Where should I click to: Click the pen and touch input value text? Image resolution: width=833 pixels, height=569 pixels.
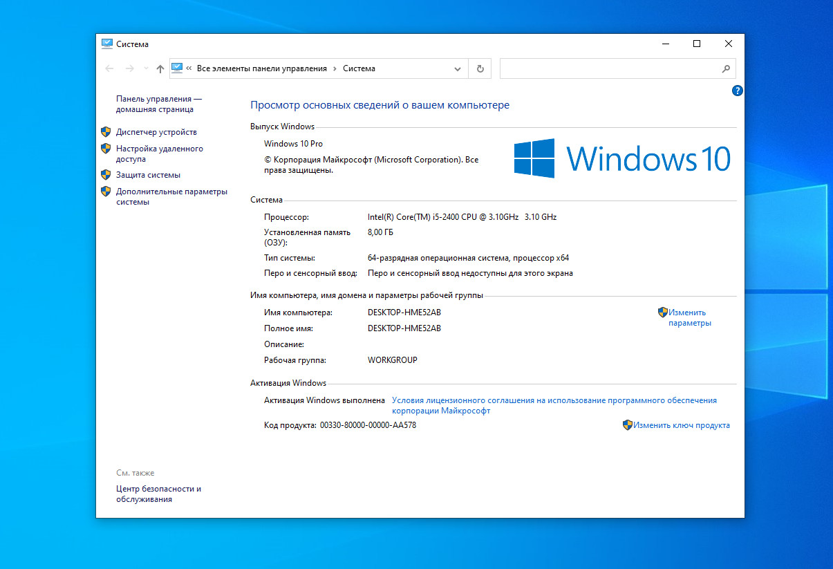[470, 273]
